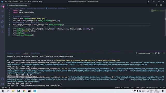This screenshot has width=166, height=93.
Task: Open notifications bell in status bar
Action: point(164,88)
